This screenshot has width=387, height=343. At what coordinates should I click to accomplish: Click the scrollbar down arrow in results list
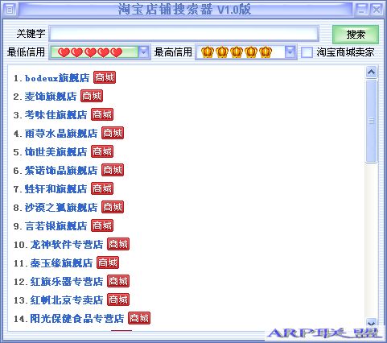372,323
